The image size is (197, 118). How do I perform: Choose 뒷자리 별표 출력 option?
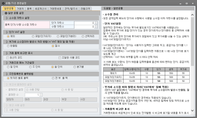click(x=8, y=78)
